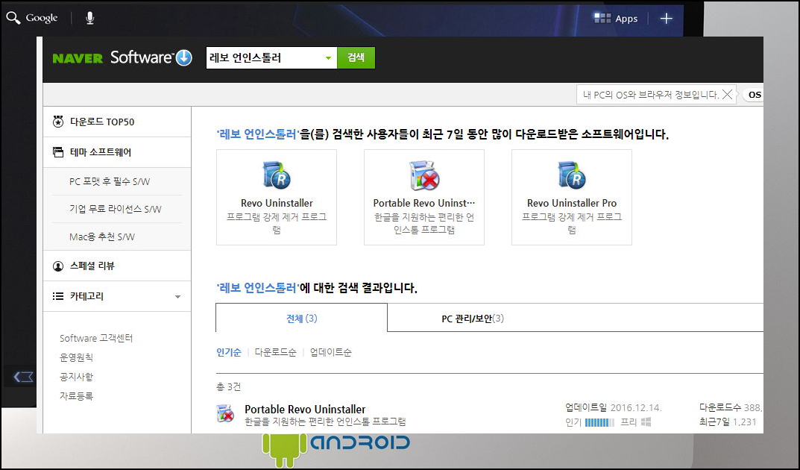Image resolution: width=800 pixels, height=470 pixels.
Task: Click Revo Uninstaller card title text
Action: [x=277, y=203]
